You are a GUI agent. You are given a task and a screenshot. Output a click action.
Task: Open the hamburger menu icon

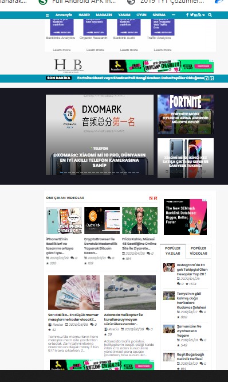pyautogui.click(x=47, y=15)
